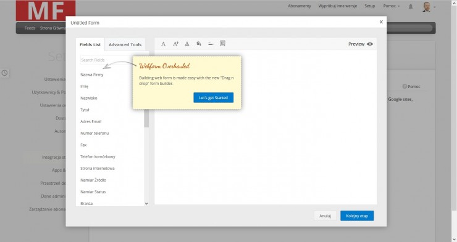Click the Anuluj button
The width and height of the screenshot is (457, 242).
pyautogui.click(x=325, y=216)
